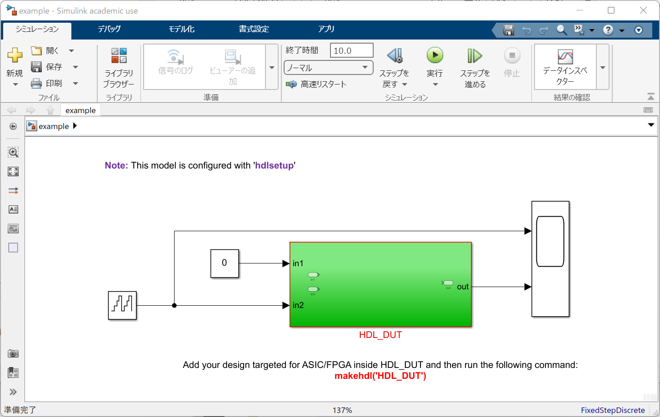Take a viewmark with the camera icon
The height and width of the screenshot is (417, 660).
click(x=13, y=353)
